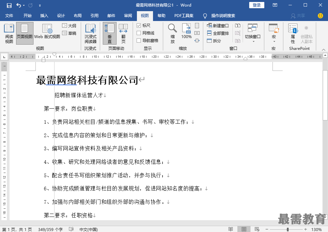This screenshot has height=232, width=328.
Task: Open the Undo history dropdown arrow
Action: point(24,6)
